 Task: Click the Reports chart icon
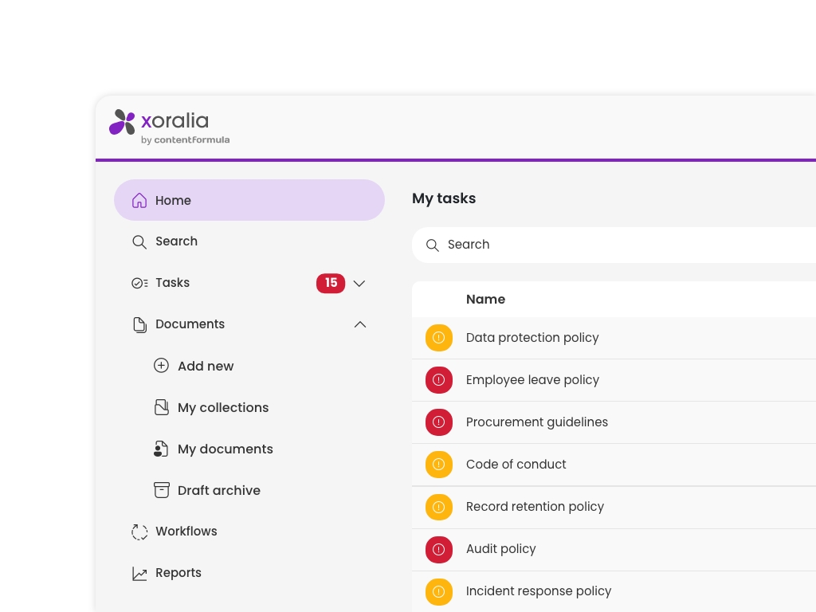(139, 574)
